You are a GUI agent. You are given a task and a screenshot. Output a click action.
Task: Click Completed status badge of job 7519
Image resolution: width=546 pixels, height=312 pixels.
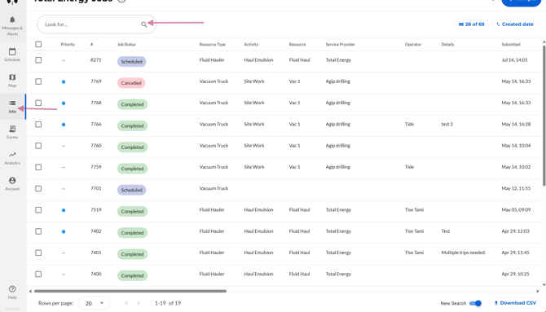pyautogui.click(x=132, y=211)
